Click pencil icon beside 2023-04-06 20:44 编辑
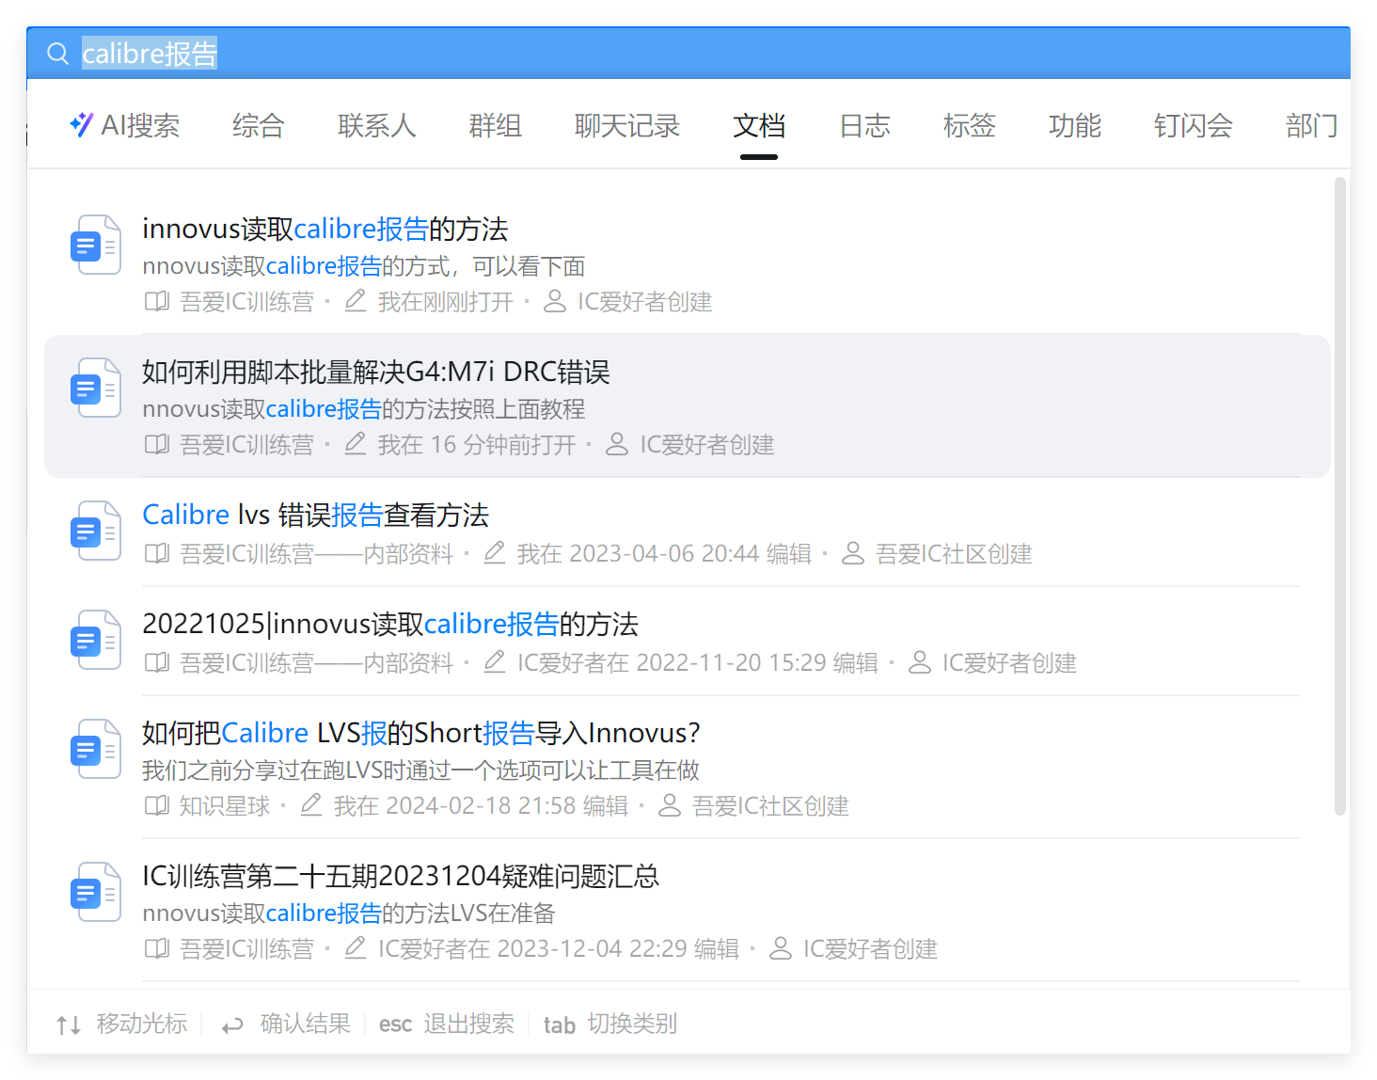1377x1080 pixels. (495, 553)
